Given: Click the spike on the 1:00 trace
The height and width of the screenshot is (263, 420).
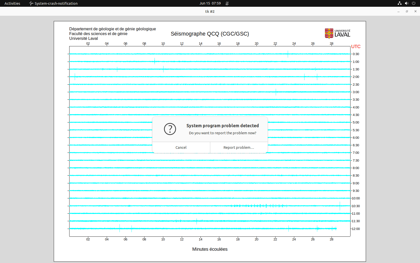Looking at the screenshot, I should [x=155, y=61].
